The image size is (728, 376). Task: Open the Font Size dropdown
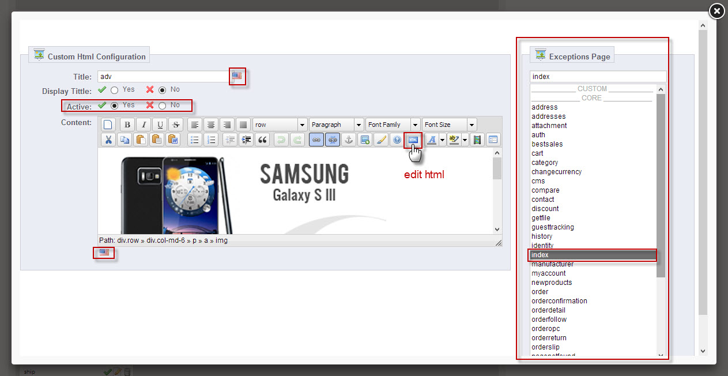449,125
